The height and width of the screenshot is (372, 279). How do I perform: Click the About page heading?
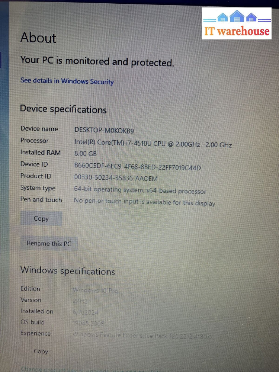[38, 38]
